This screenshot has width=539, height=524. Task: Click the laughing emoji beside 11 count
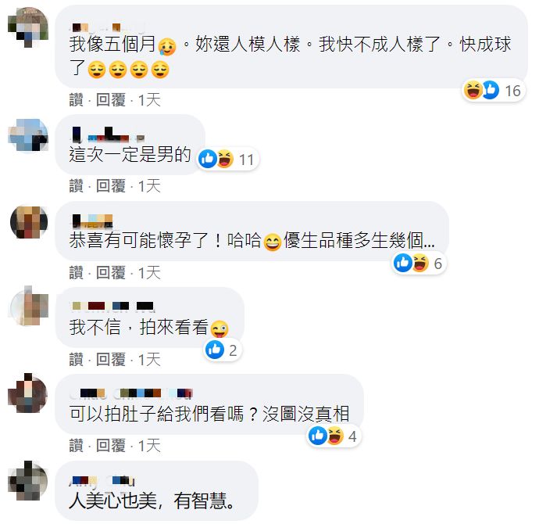click(x=225, y=159)
